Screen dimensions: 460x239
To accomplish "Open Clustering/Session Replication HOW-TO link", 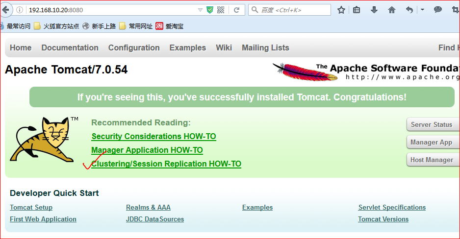I will (166, 164).
